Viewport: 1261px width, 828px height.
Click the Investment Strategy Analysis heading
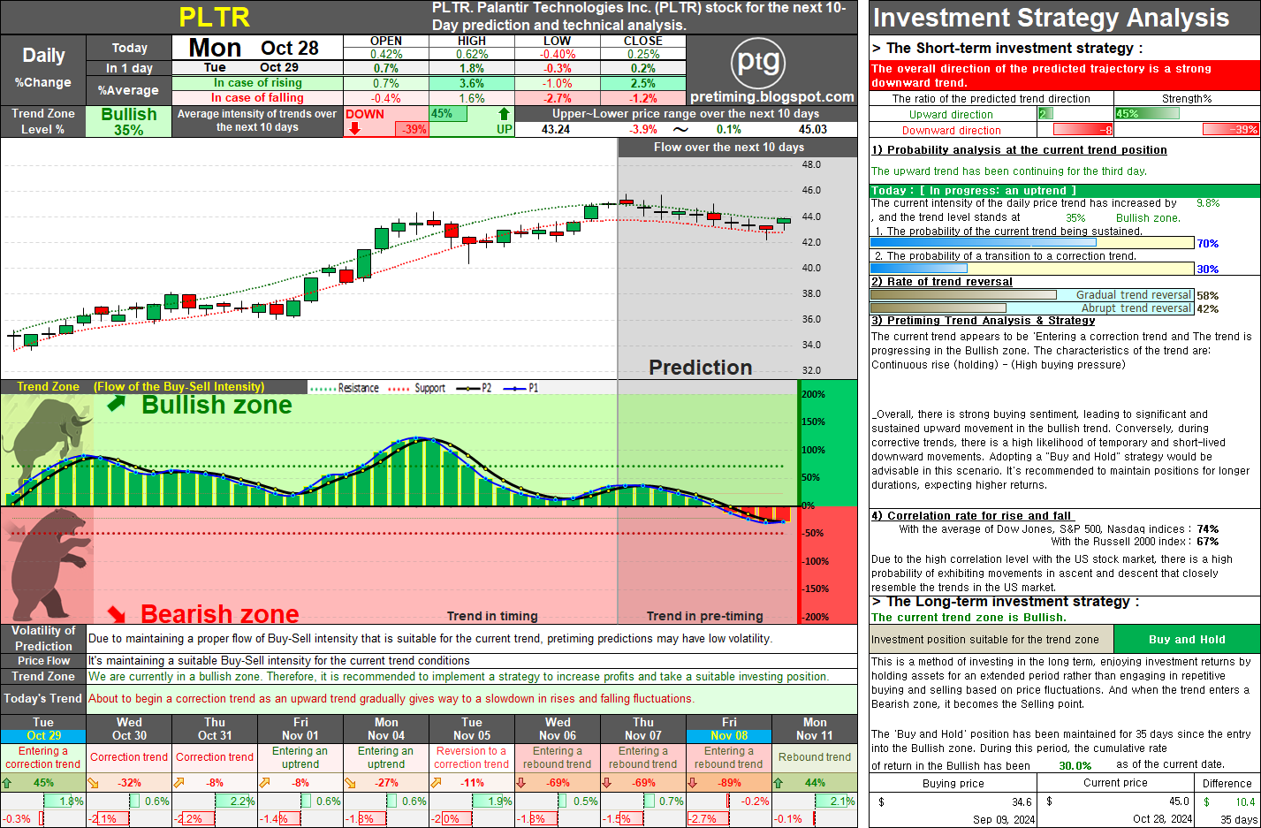click(1051, 18)
